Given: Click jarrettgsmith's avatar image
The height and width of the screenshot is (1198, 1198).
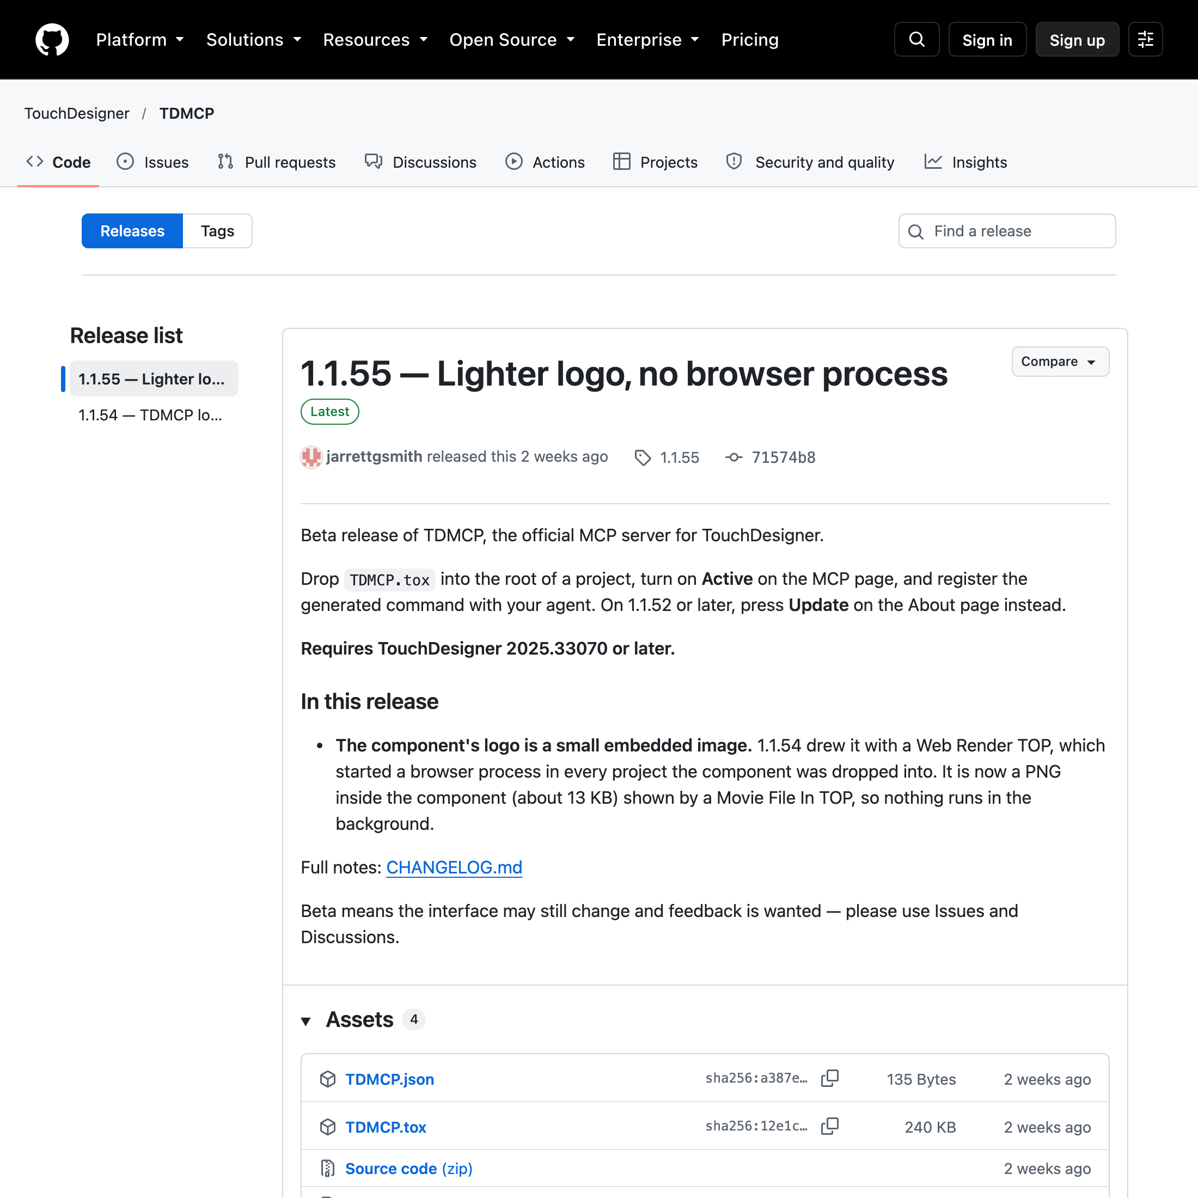Looking at the screenshot, I should [311, 457].
